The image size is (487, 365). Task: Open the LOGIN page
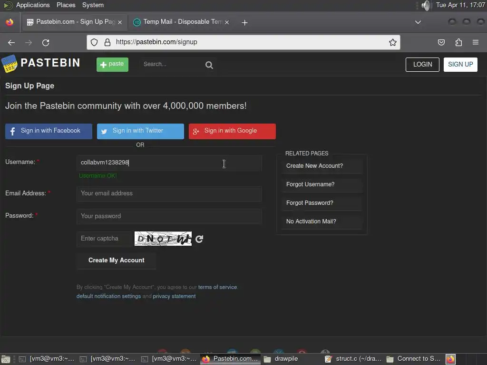422,64
